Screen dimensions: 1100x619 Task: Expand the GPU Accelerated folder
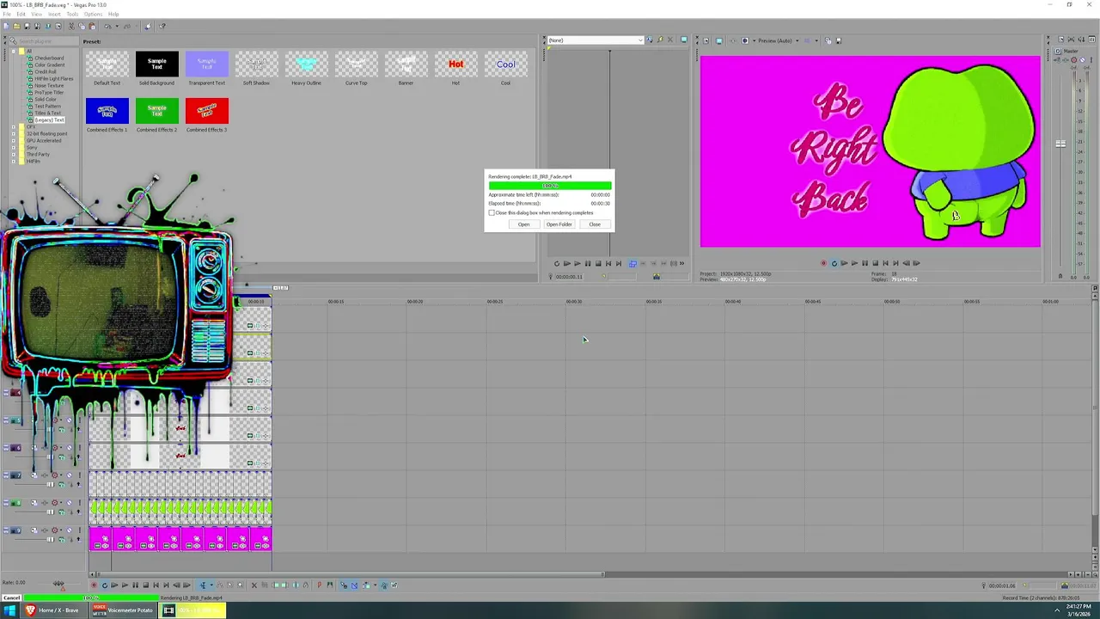tap(14, 141)
